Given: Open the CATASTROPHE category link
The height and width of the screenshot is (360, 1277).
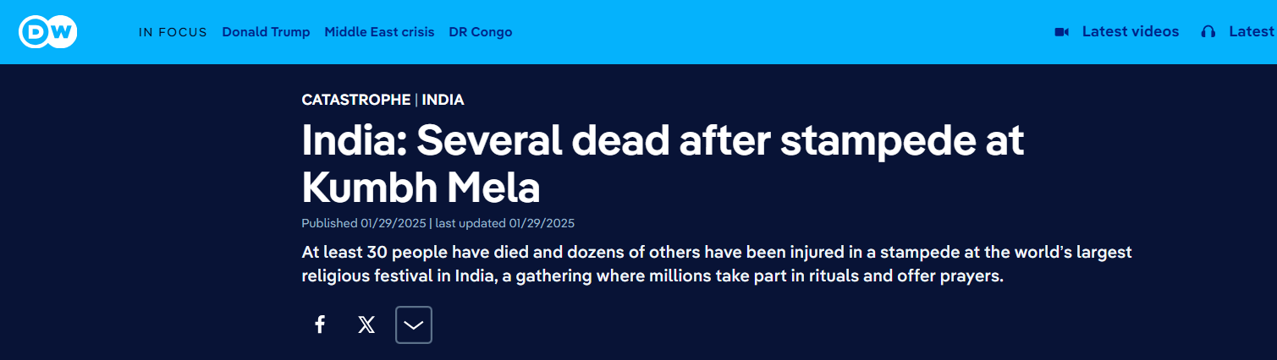Looking at the screenshot, I should (x=355, y=100).
